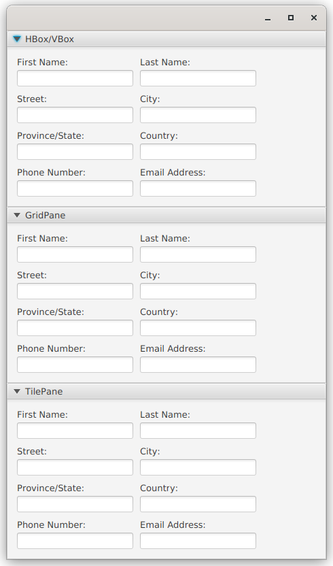This screenshot has height=566, width=333.
Task: Select Phone Number field in GridPane
Action: coord(75,365)
